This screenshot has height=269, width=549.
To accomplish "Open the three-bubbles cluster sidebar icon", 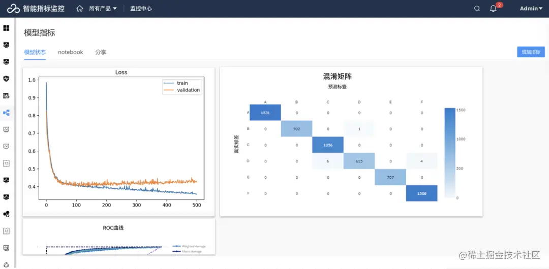I will pyautogui.click(x=6, y=214).
